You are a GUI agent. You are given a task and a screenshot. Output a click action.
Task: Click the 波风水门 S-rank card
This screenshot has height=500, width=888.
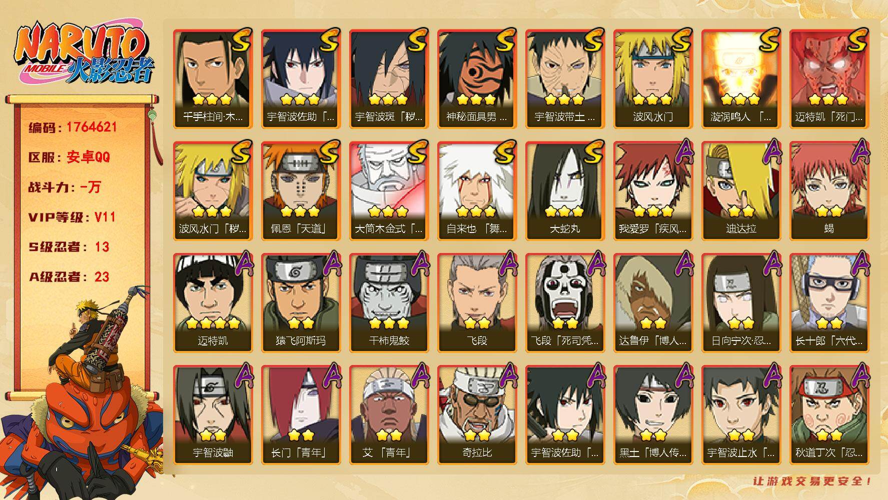pyautogui.click(x=653, y=78)
